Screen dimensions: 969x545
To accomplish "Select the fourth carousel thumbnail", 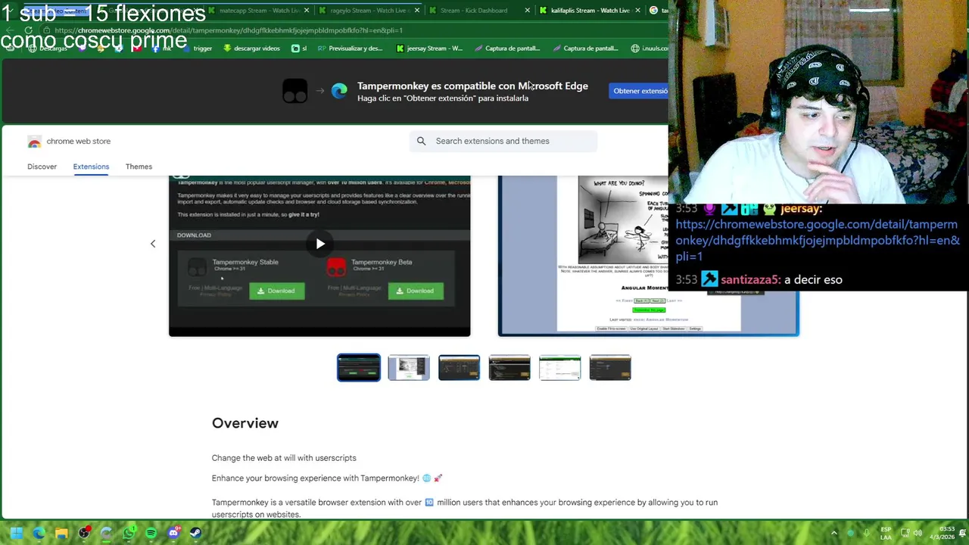I will [x=509, y=368].
